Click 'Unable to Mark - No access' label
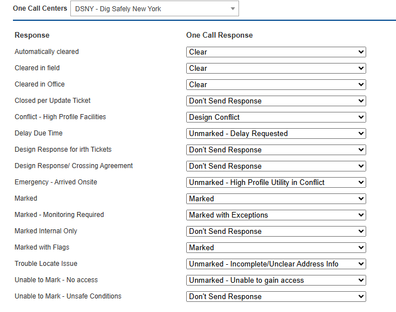This screenshot has width=396, height=312. point(56,280)
